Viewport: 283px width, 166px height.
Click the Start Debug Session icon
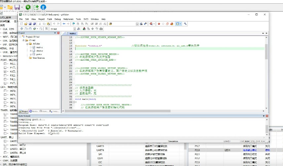[151, 24]
